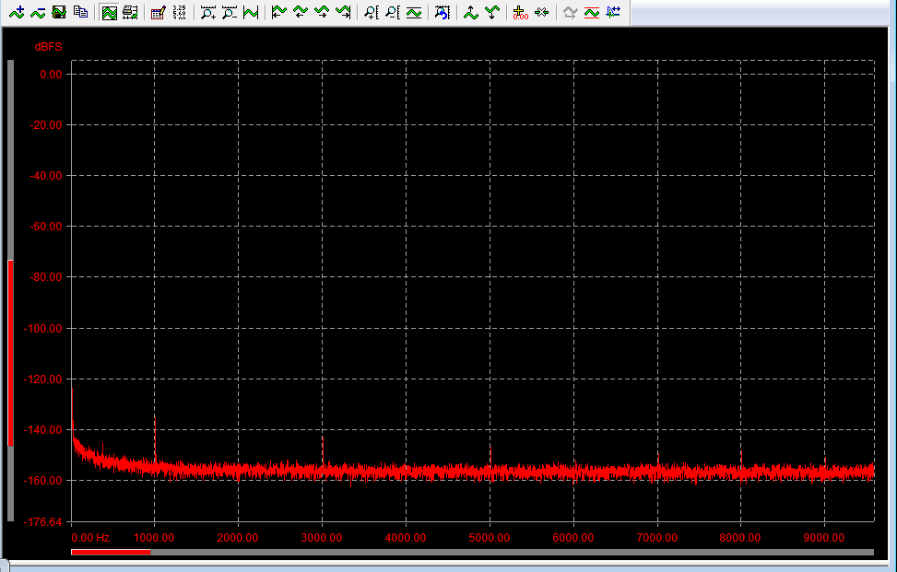Click the -176.64 minimum axis value
Screen dimensions: 897x572
point(42,521)
